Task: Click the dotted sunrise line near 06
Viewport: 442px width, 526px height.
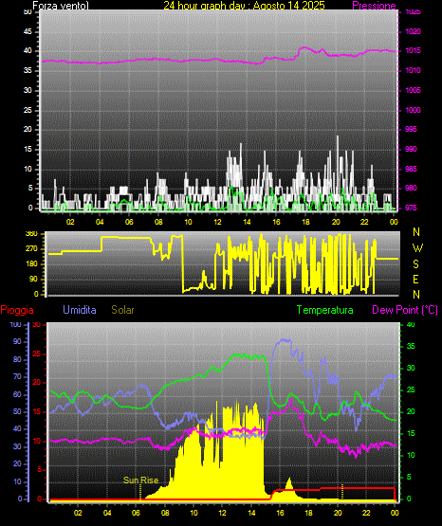Action: click(140, 492)
